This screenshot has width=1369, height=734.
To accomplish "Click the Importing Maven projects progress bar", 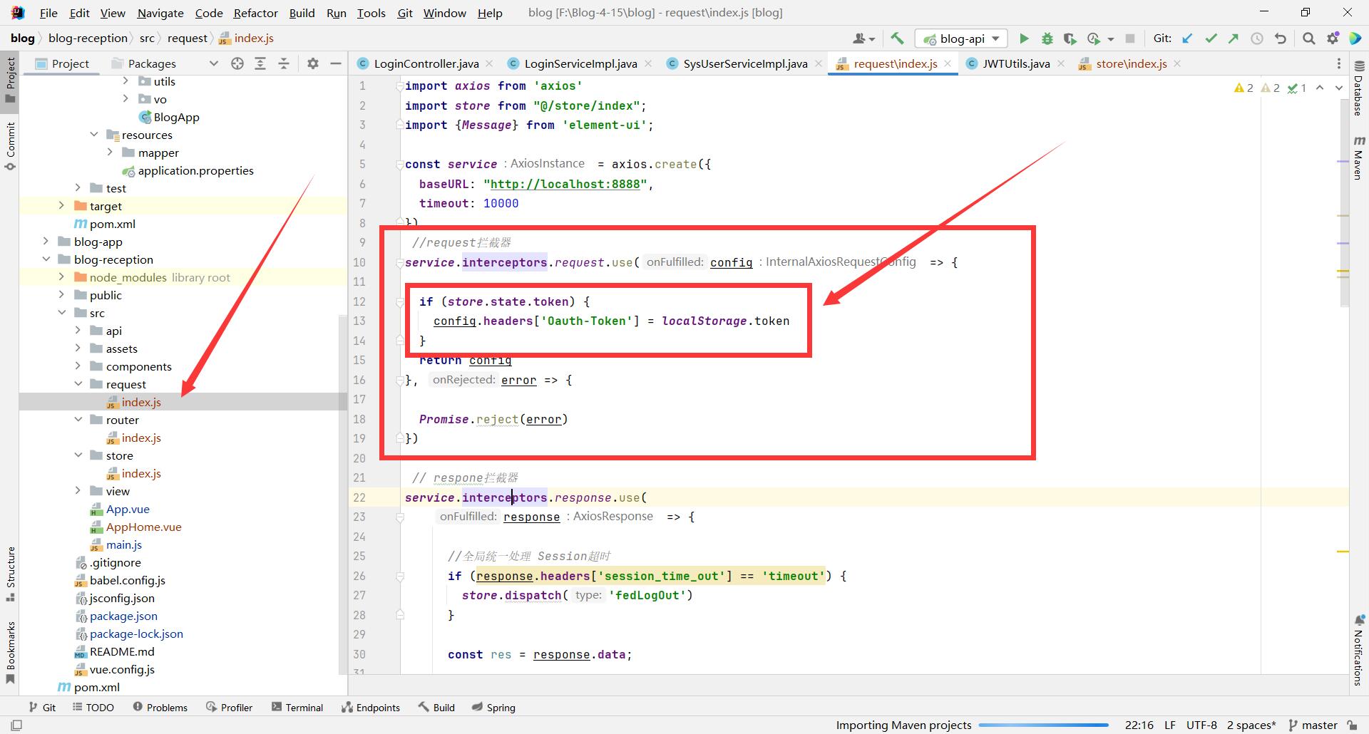I will pos(1044,725).
